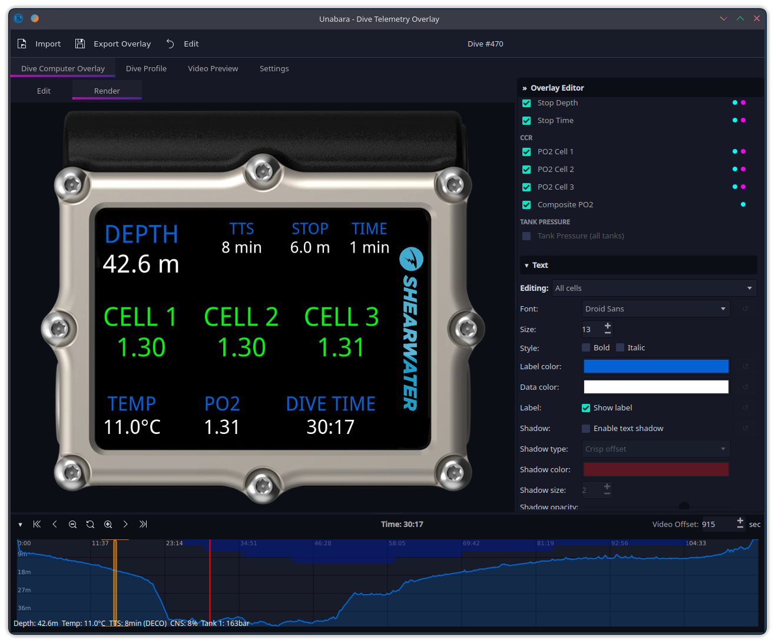Viewport: 775px width, 643px height.
Task: Open the Droid Sans font dropdown
Action: click(x=656, y=309)
